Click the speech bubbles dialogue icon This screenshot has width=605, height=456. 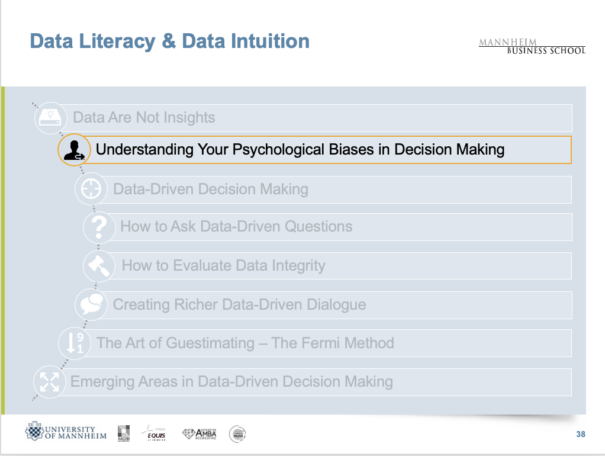(x=90, y=304)
